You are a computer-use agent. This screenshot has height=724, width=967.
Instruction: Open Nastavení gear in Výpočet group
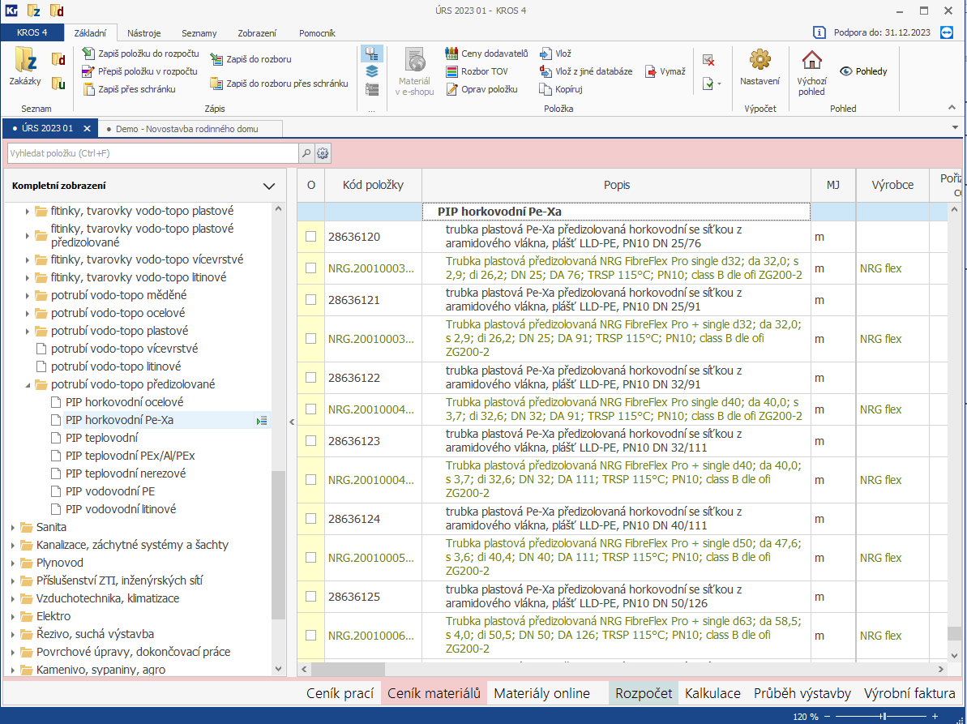click(x=759, y=66)
